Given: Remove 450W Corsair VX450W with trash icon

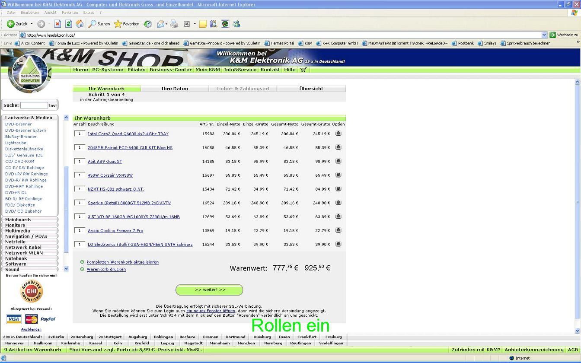Looking at the screenshot, I should [338, 175].
